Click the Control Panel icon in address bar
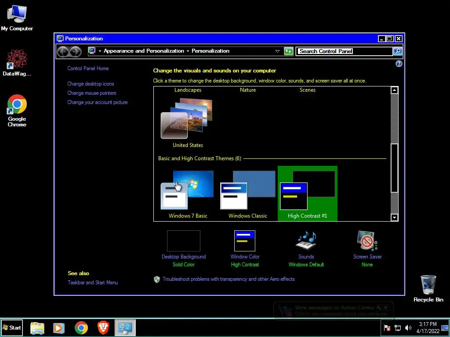 (92, 51)
